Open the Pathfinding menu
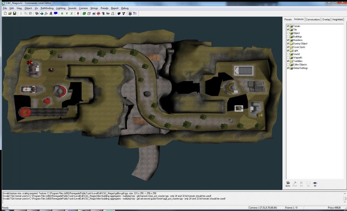The height and width of the screenshot is (211, 347). click(47, 8)
